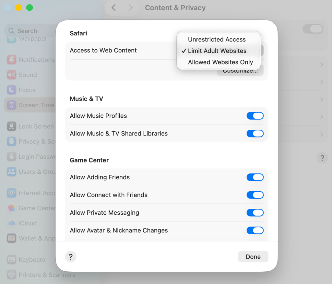
Task: Open the Wallpaper icon in the sidebar
Action: [11, 40]
